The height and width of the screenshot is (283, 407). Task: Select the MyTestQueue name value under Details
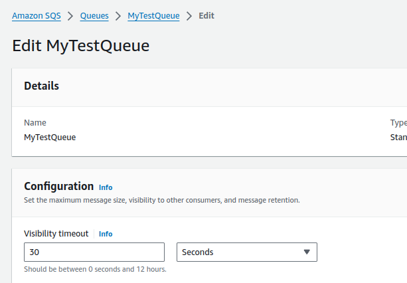click(50, 137)
